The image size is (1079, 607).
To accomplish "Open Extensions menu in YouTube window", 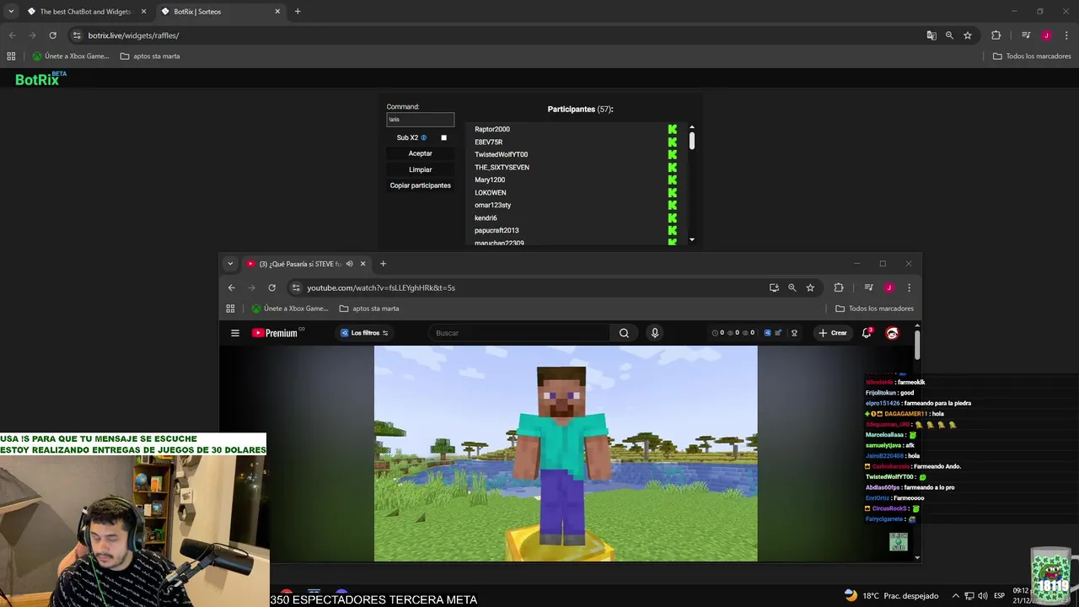I will click(x=839, y=287).
